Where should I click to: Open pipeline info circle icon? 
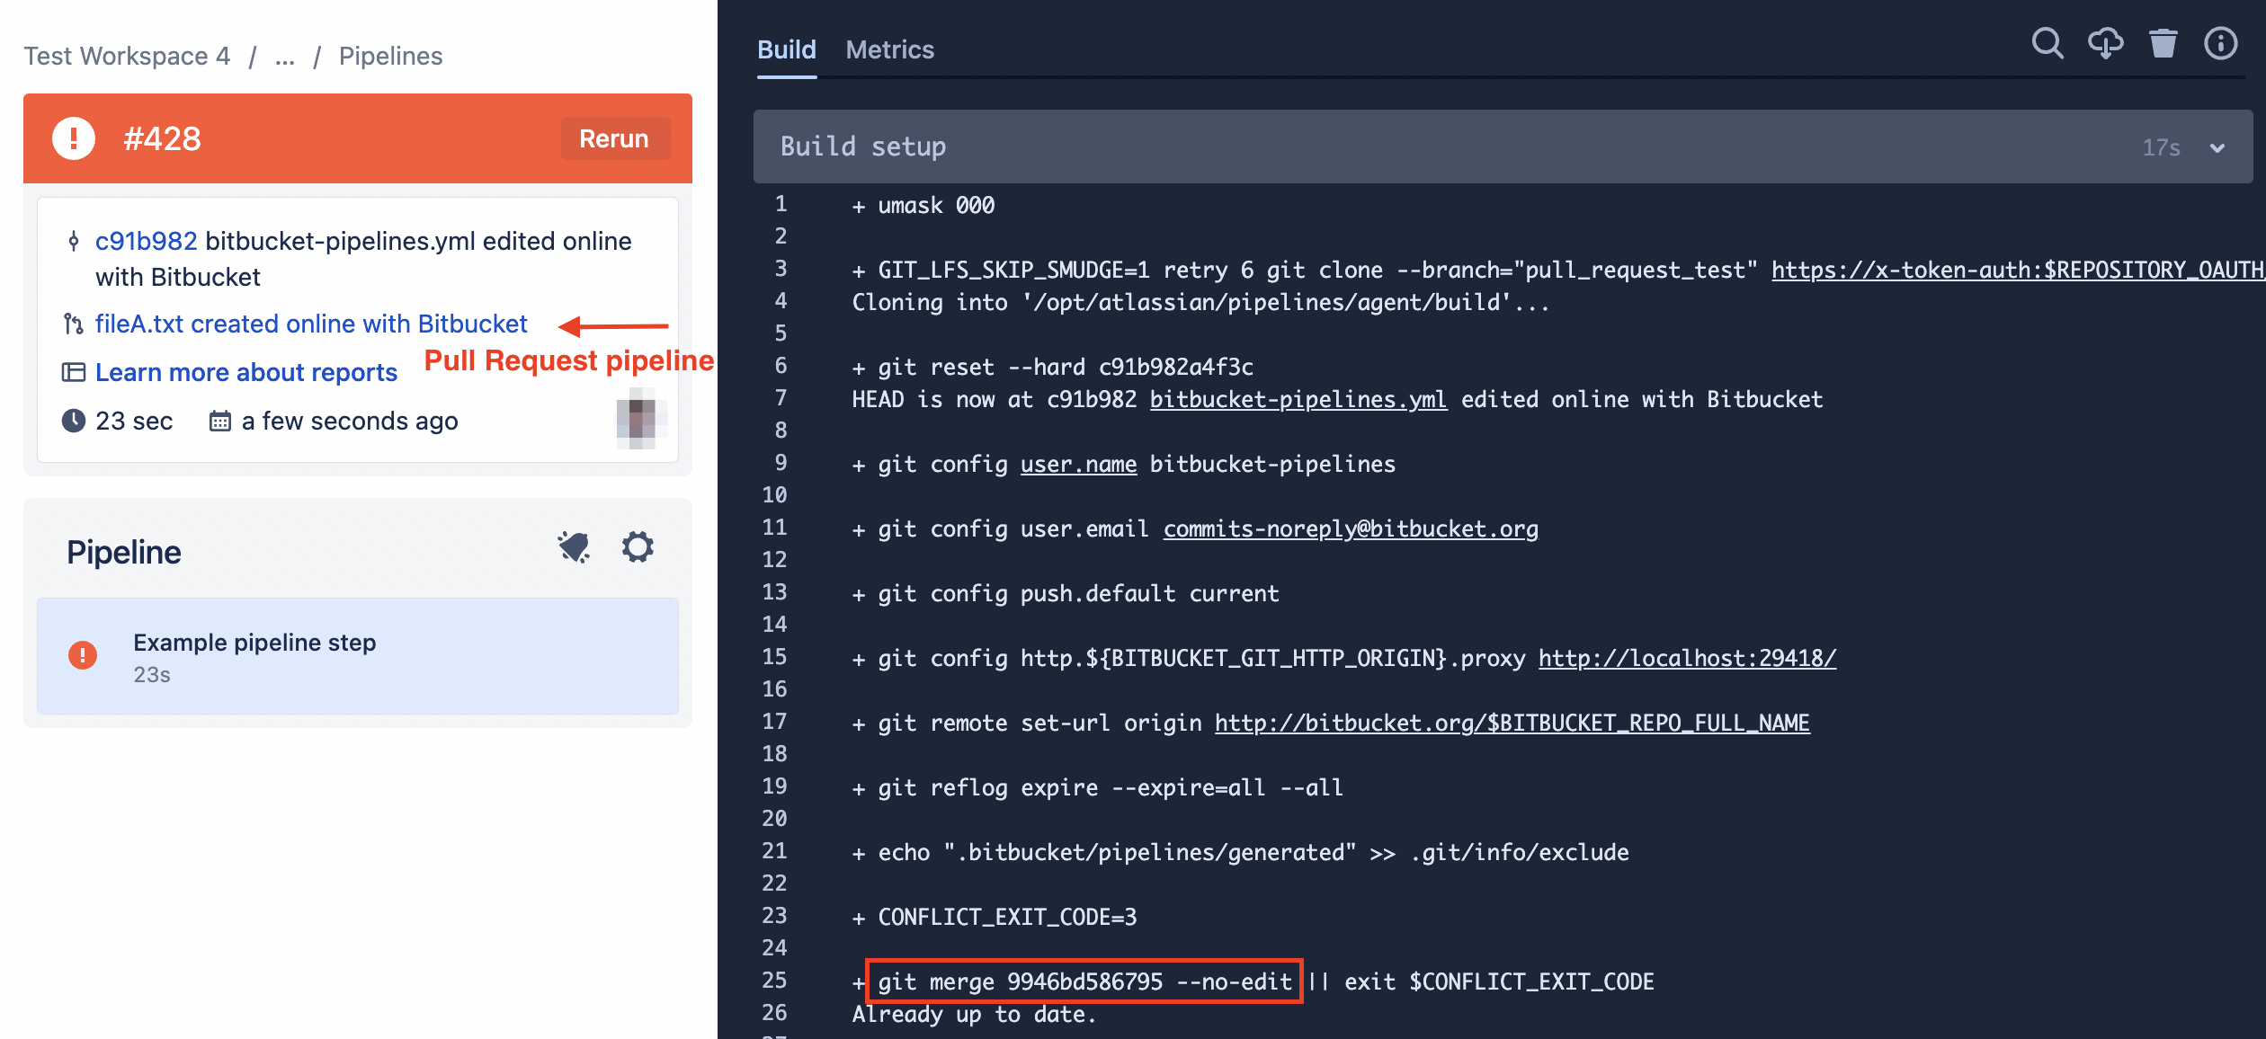coord(2220,44)
